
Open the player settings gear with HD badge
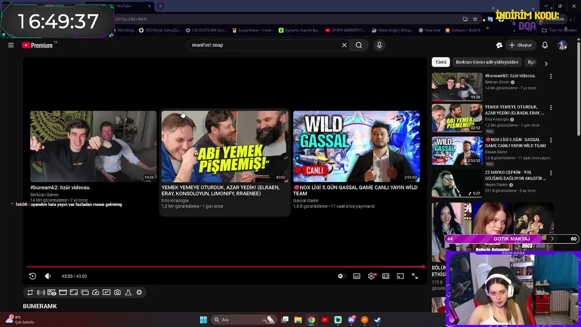371,276
